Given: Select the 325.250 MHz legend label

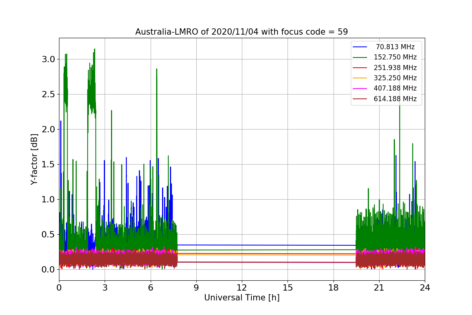Looking at the screenshot, I should point(395,78).
